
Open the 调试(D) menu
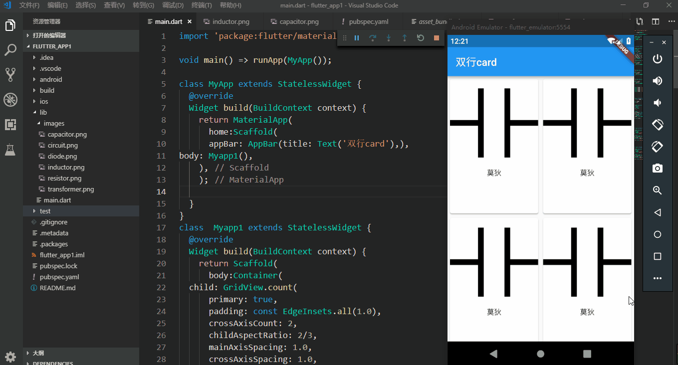173,5
